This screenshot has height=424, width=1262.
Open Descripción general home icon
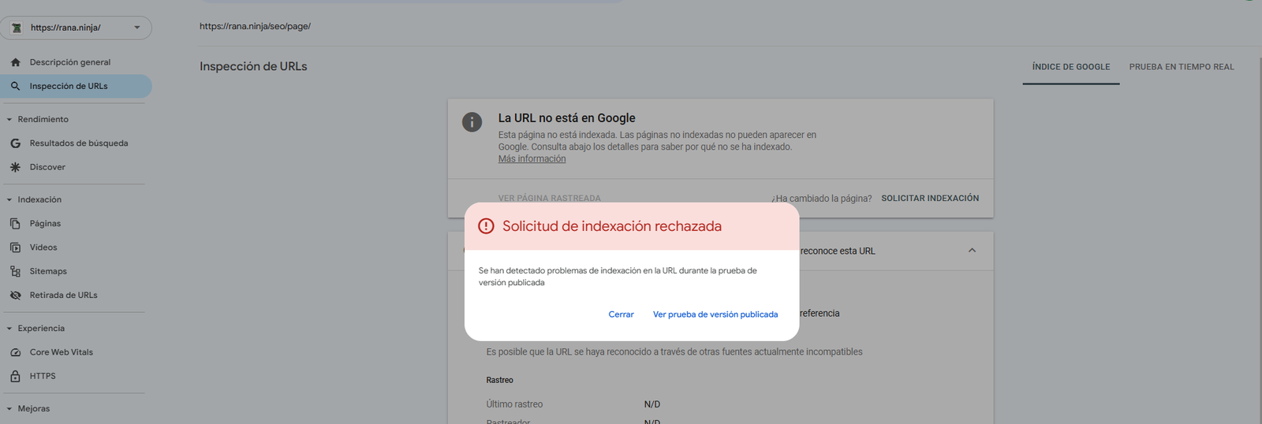pos(15,62)
